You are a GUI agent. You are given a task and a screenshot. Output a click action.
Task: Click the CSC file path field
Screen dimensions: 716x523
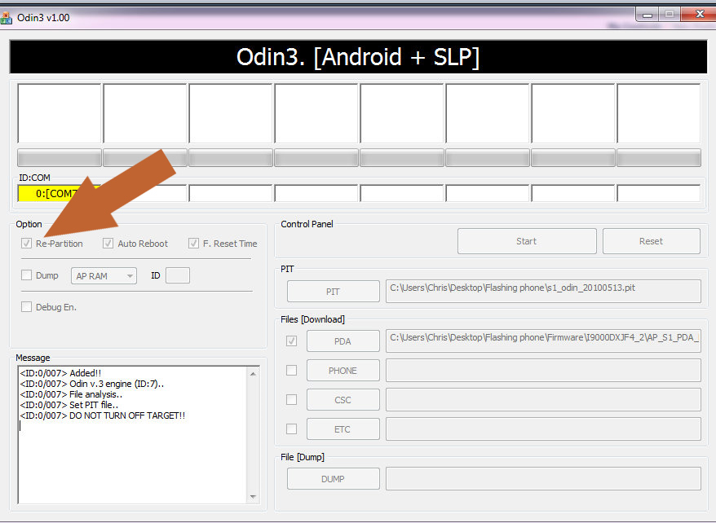tap(543, 399)
